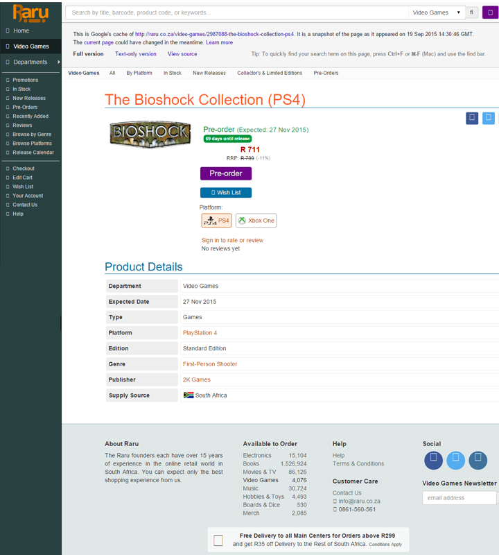Select the By Platform tab
This screenshot has width=499, height=555.
click(x=139, y=73)
